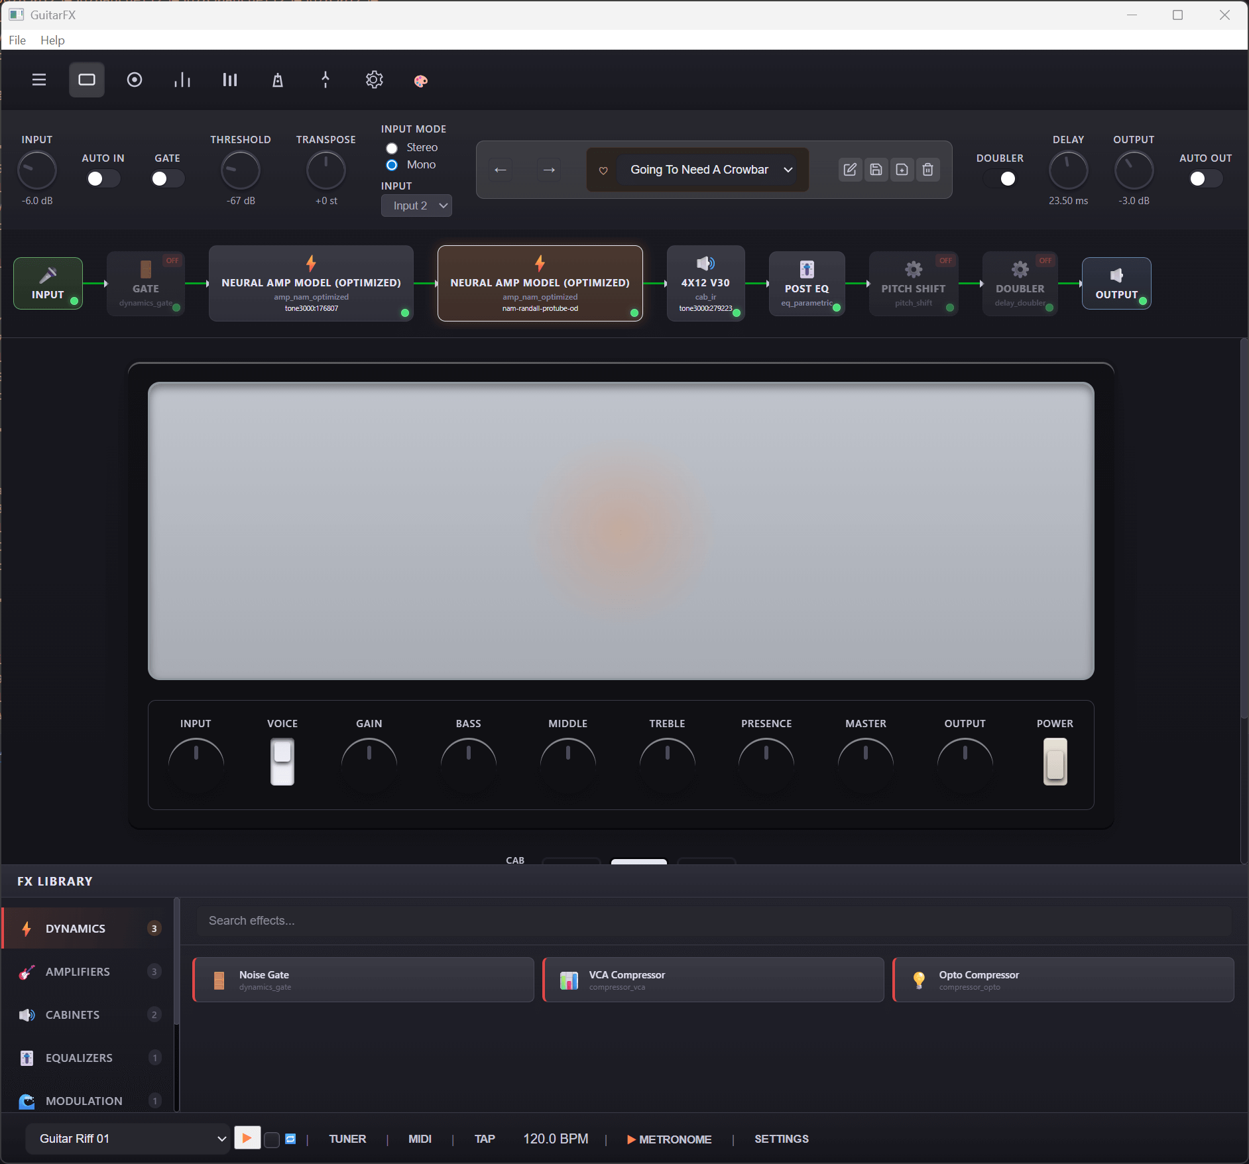Click the save preset icon
This screenshot has height=1164, width=1249.
876,170
